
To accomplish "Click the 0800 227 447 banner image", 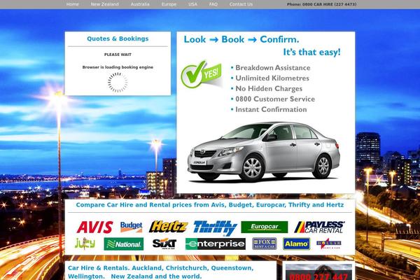I will (318, 272).
